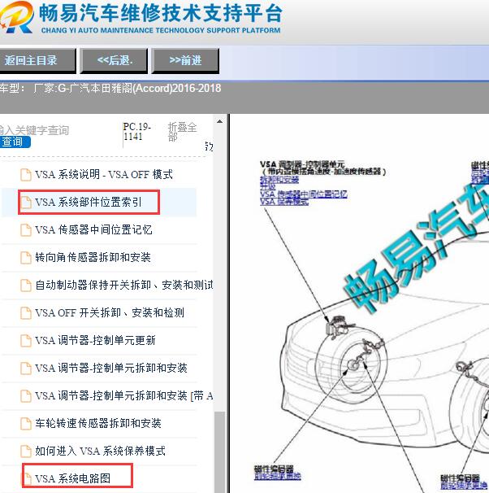Image resolution: width=489 pixels, height=493 pixels.
Task: Open diagram link 'VSA 保养模式'
Action: click(284, 201)
